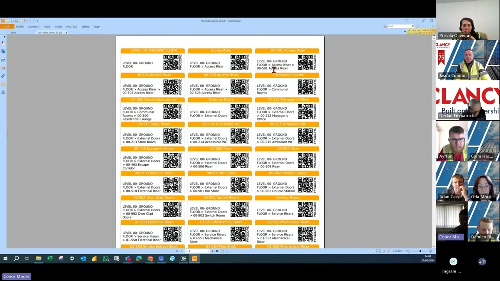The height and width of the screenshot is (281, 500).
Task: Open the Digital Signatures panel in sidebar
Action: (x=3, y=92)
